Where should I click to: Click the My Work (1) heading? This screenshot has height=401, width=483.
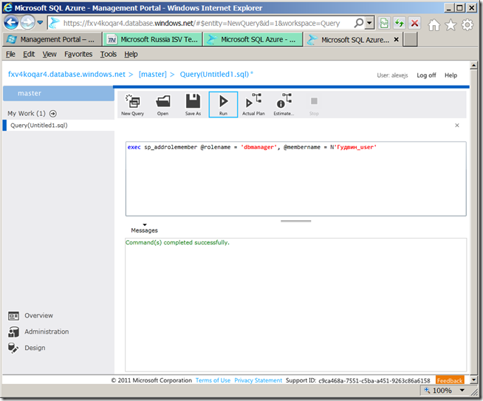27,114
